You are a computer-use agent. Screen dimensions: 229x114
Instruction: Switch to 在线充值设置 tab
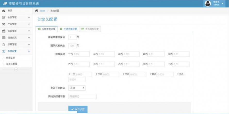[68, 29]
